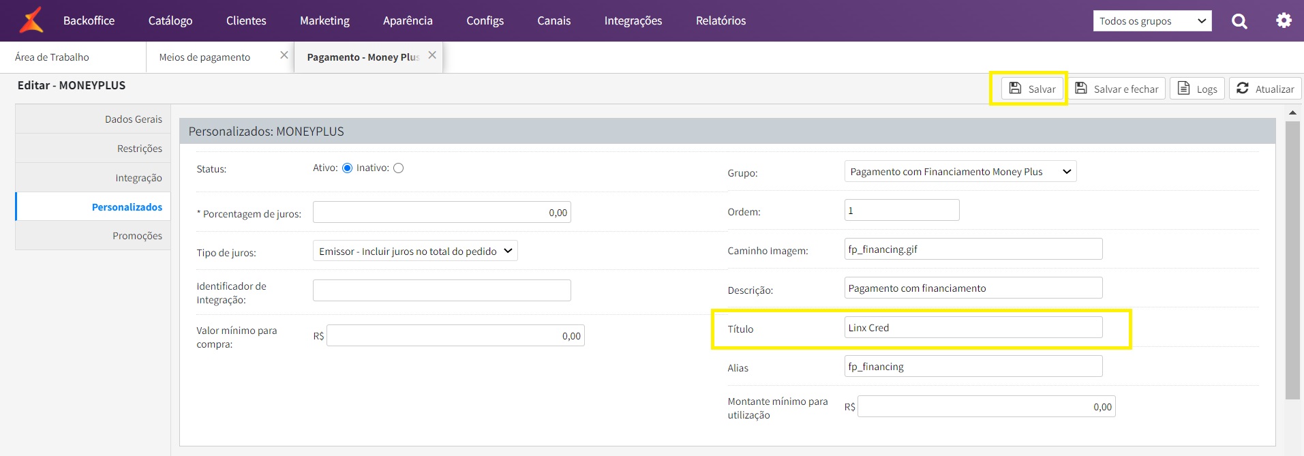This screenshot has height=456, width=1304.
Task: Select the Personalizados section
Action: [x=93, y=207]
